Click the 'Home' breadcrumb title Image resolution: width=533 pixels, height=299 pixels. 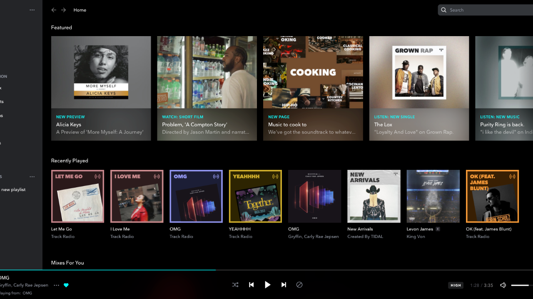coord(80,10)
